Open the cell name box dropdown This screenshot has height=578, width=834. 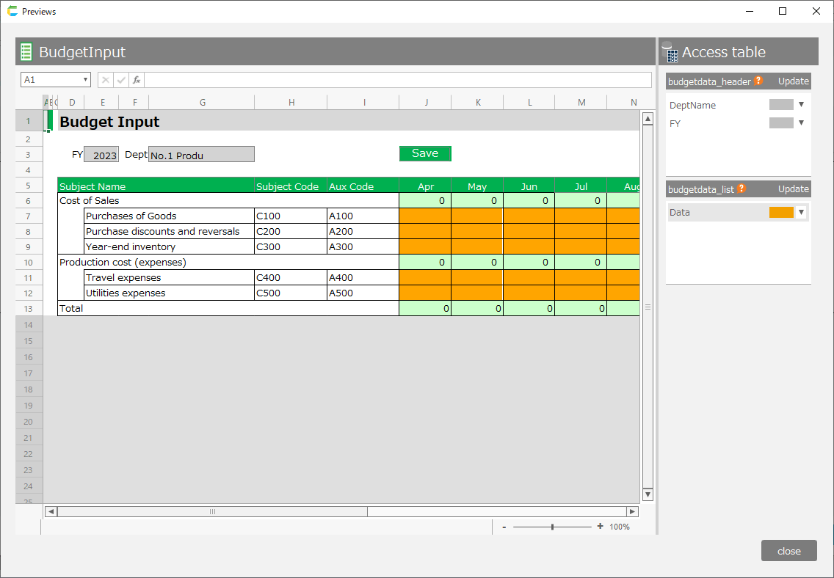85,80
